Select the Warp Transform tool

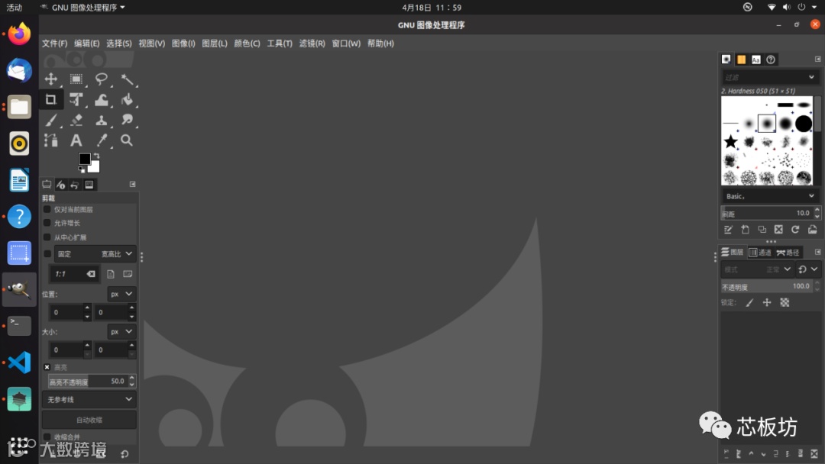[x=102, y=99]
